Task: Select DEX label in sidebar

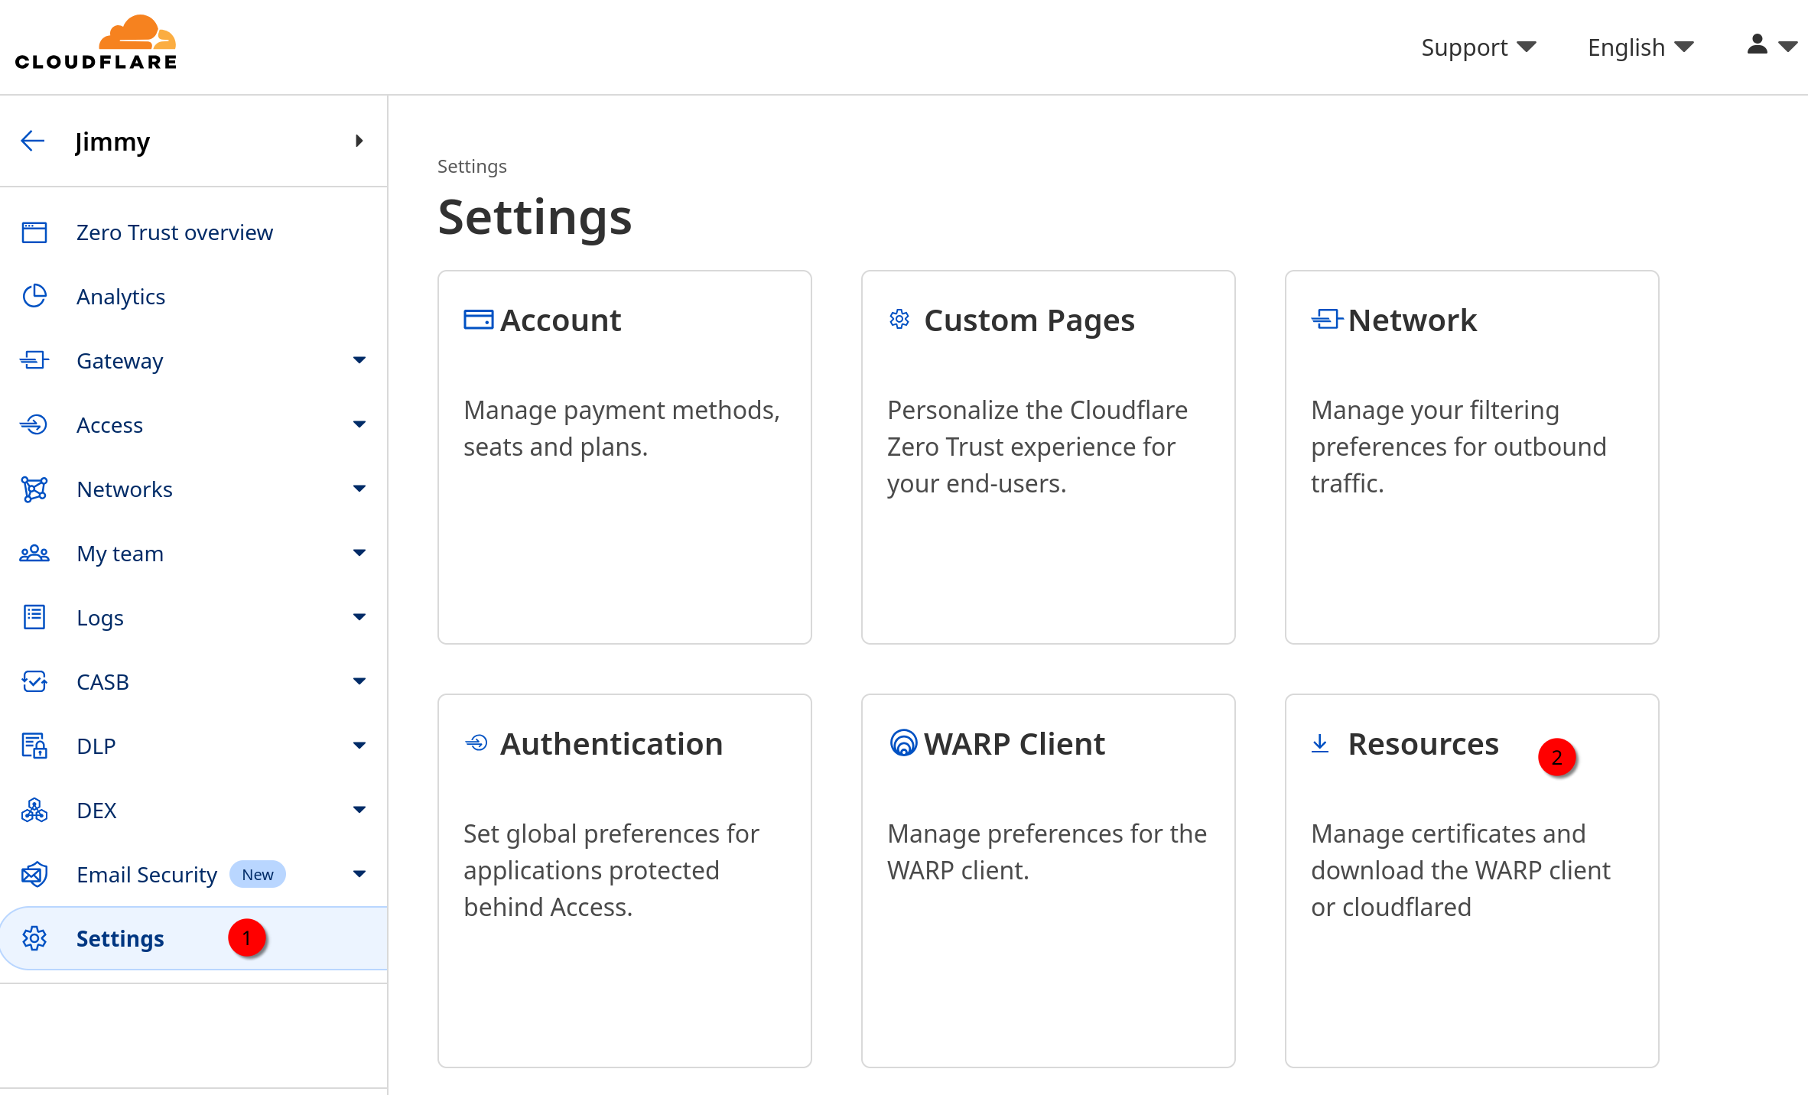Action: click(x=96, y=811)
